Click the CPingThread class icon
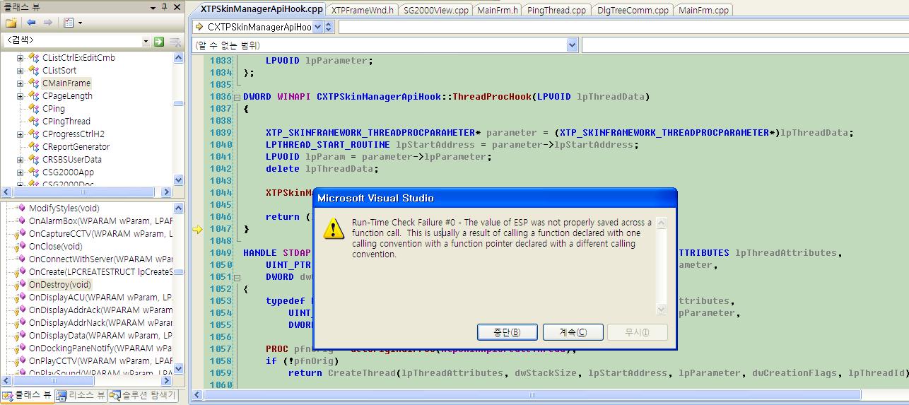The height and width of the screenshot is (405, 909). click(x=33, y=122)
